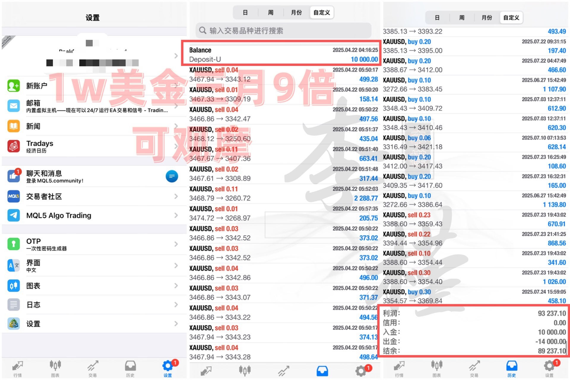Viewport: 570px width, 380px height.
Task: Tap 历史 history in left panel bar
Action: pyautogui.click(x=130, y=369)
